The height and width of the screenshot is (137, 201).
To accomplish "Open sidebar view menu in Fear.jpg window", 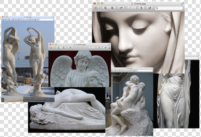I will (x=4, y=20).
